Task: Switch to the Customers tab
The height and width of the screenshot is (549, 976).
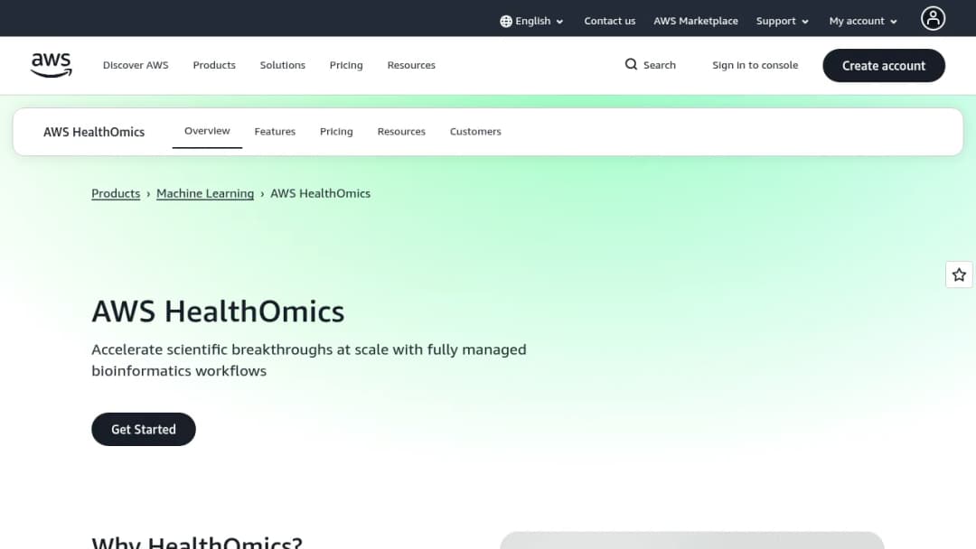Action: click(475, 132)
